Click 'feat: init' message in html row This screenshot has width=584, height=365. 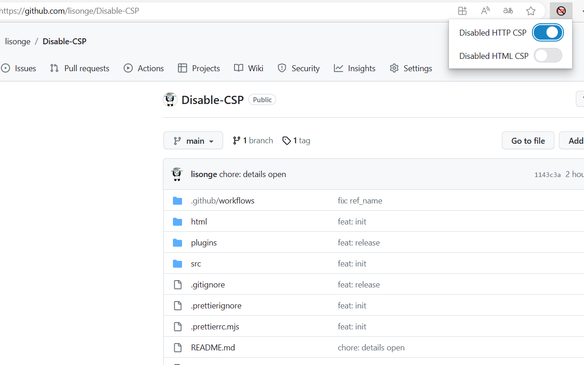pos(352,221)
